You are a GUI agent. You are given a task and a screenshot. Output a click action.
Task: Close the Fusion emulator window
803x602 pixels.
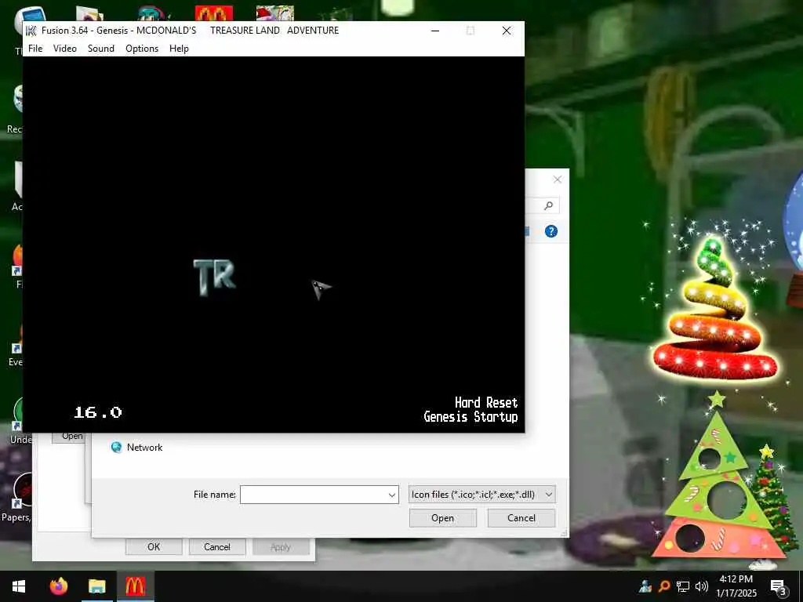507,31
